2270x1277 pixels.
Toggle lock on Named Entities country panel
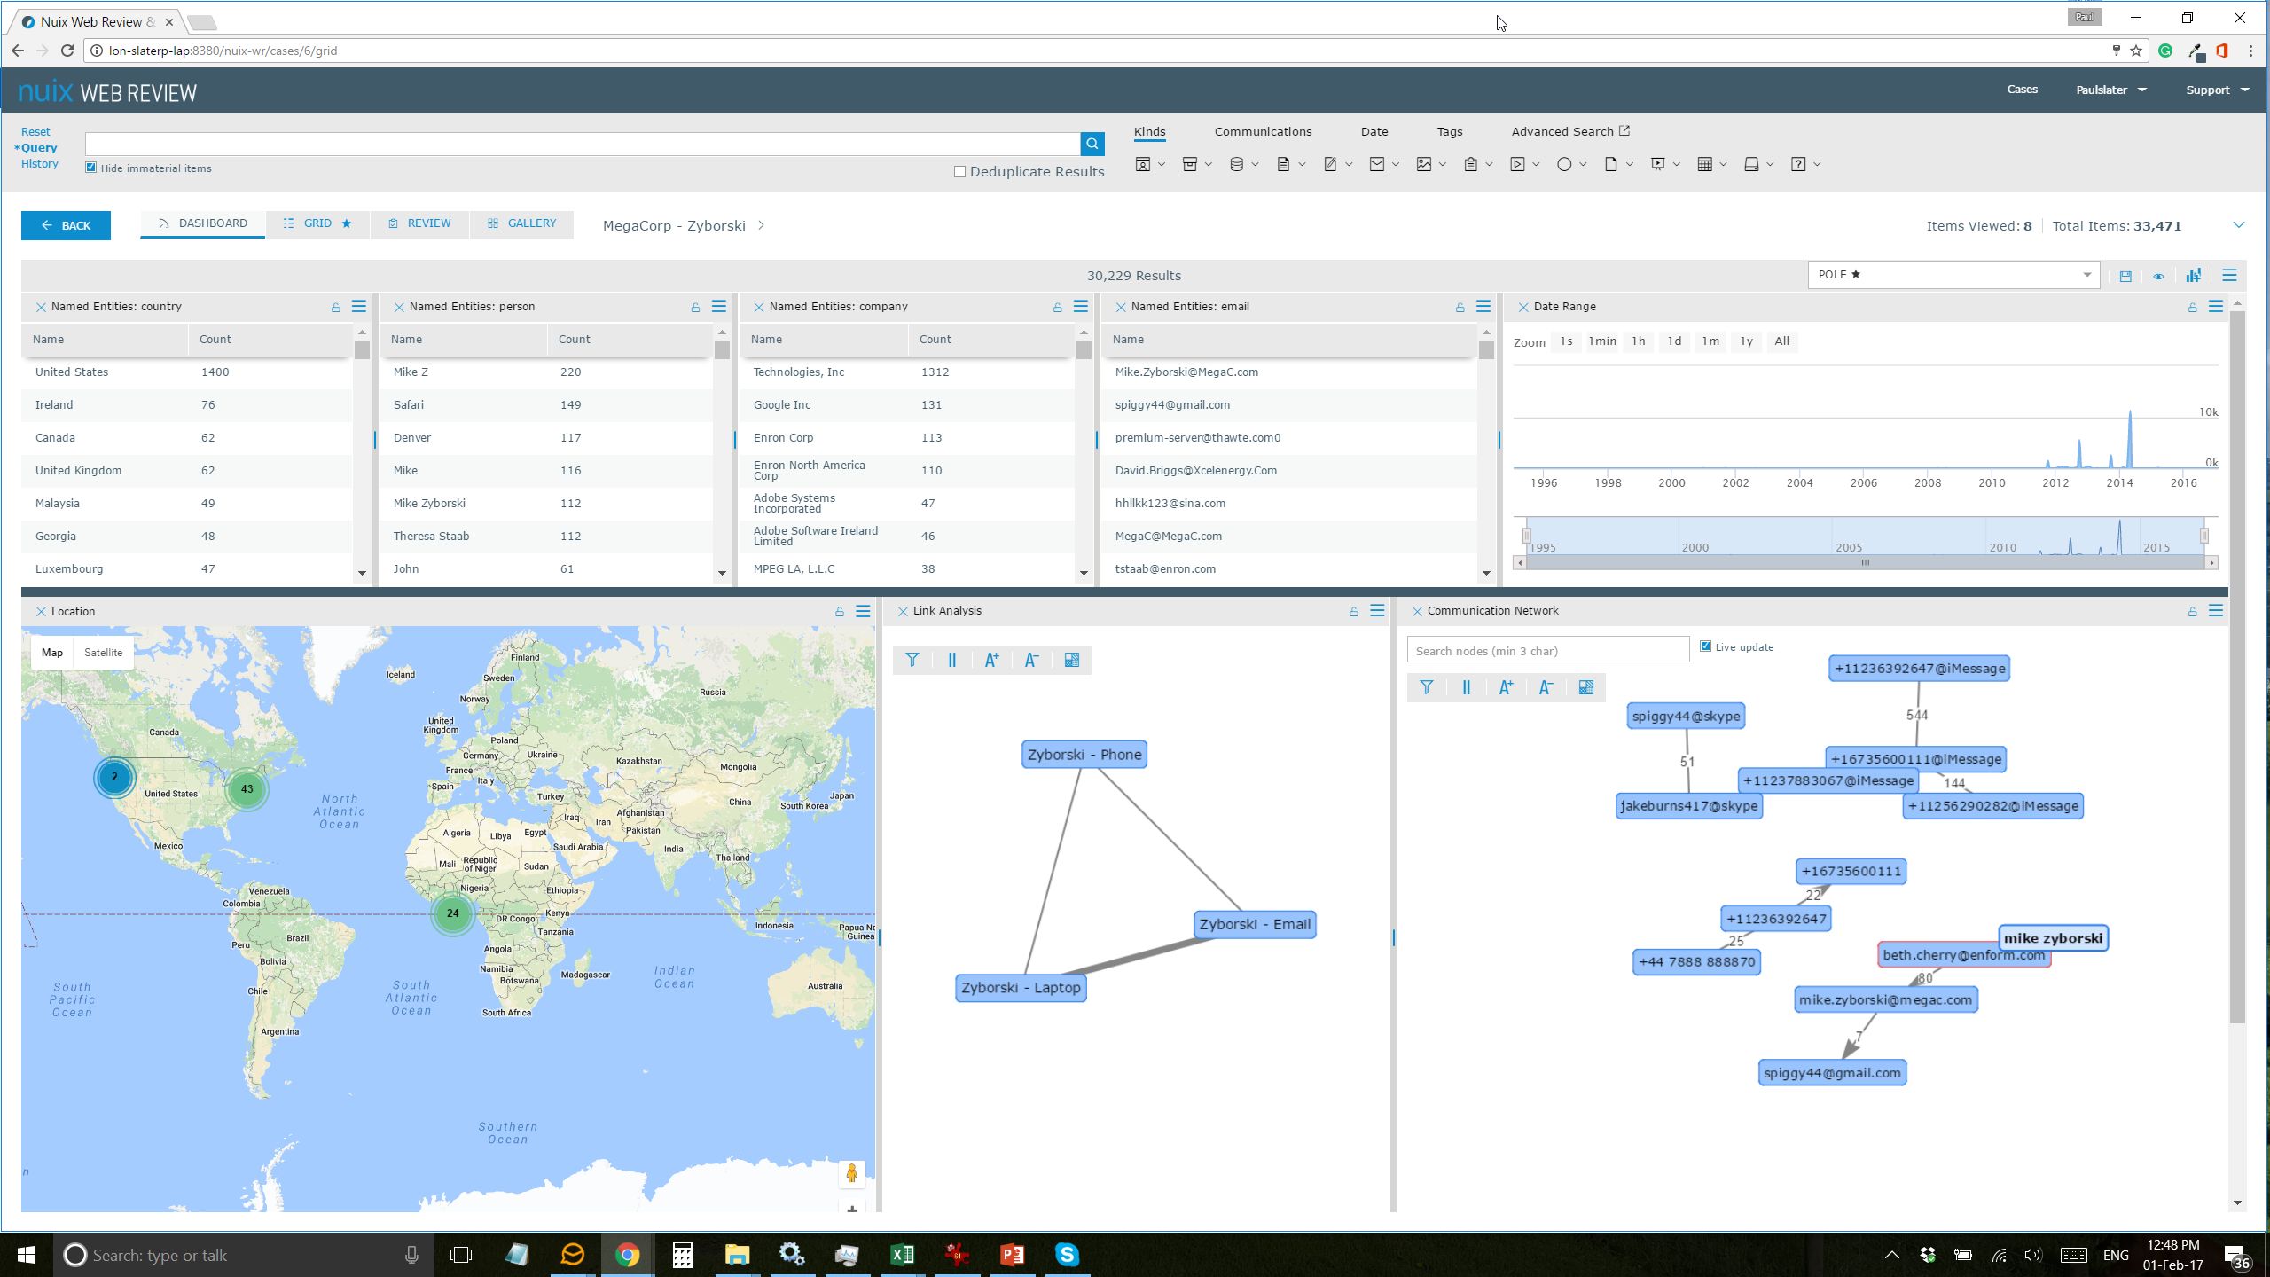pos(336,307)
